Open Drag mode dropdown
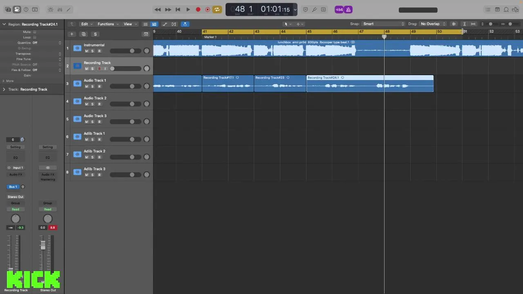Image resolution: width=523 pixels, height=294 pixels. [x=433, y=24]
